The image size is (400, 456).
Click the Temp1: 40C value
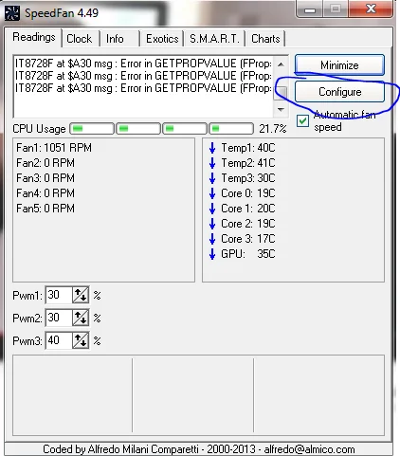coord(248,148)
